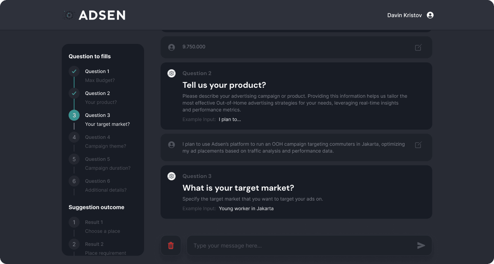
Task: Select step 4 circle Campaign theme
Action: point(74,137)
